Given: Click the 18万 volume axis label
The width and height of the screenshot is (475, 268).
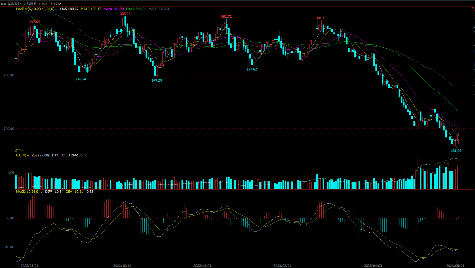Looking at the screenshot, I should click(11, 173).
